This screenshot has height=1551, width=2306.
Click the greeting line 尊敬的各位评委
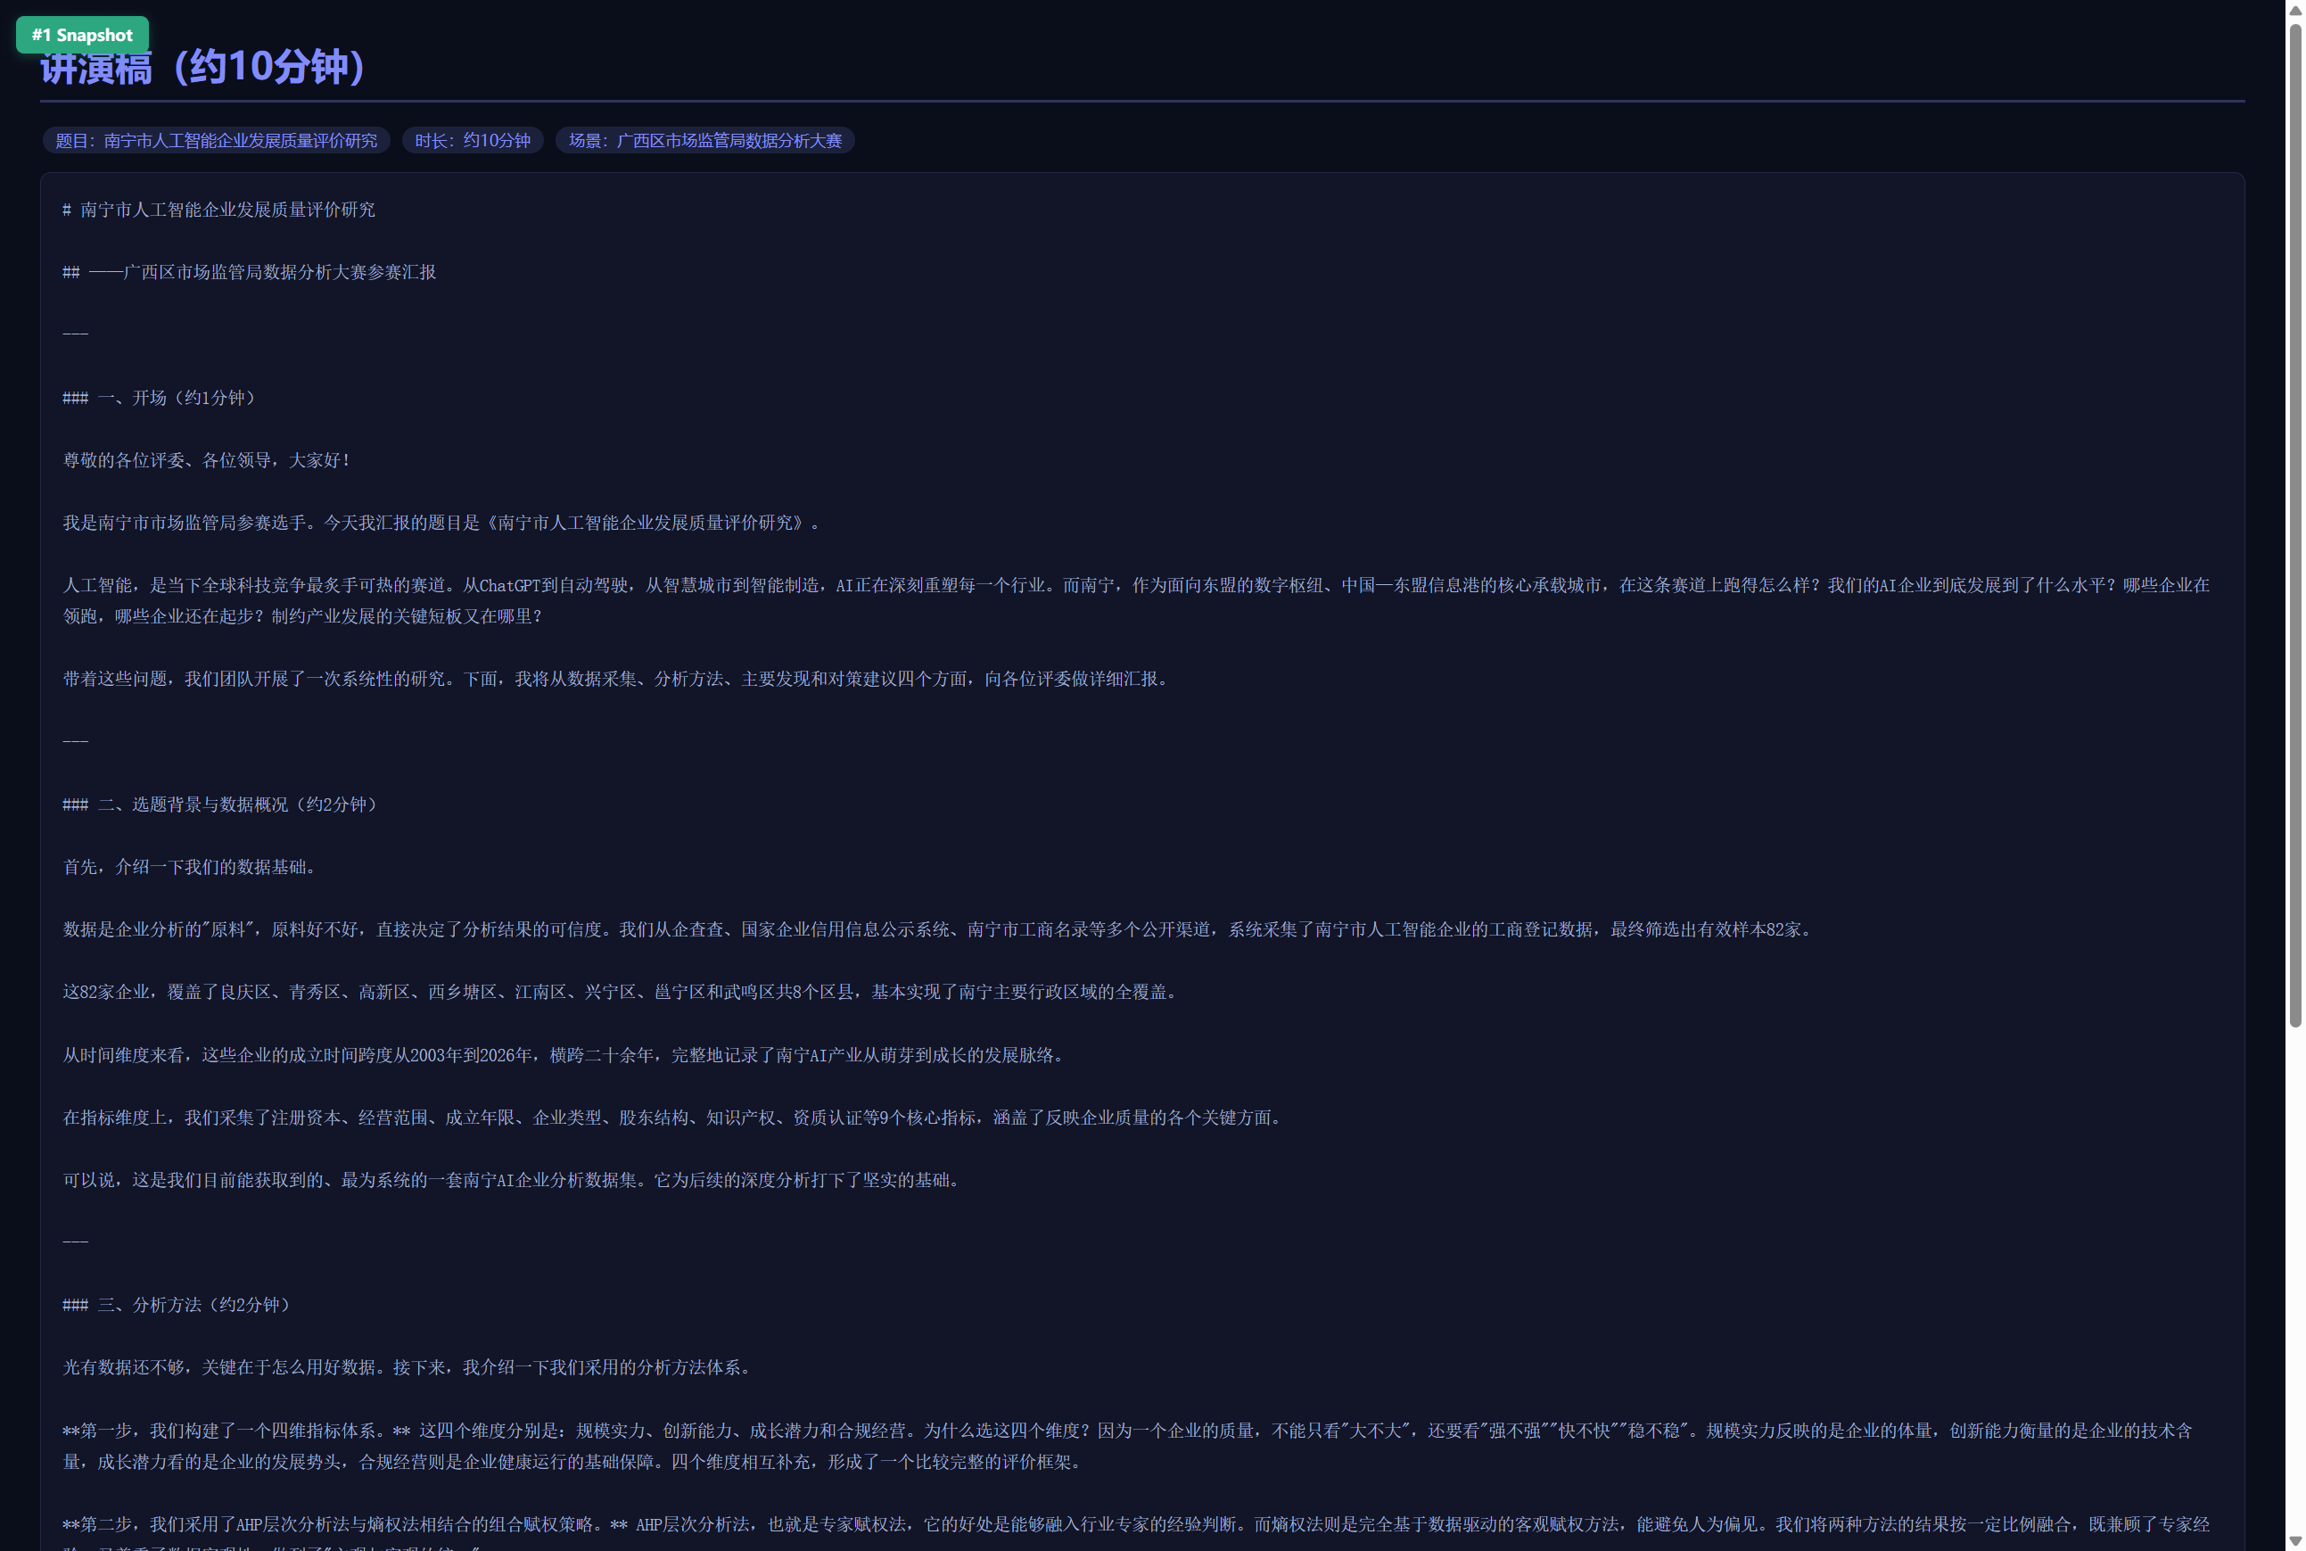[x=207, y=460]
